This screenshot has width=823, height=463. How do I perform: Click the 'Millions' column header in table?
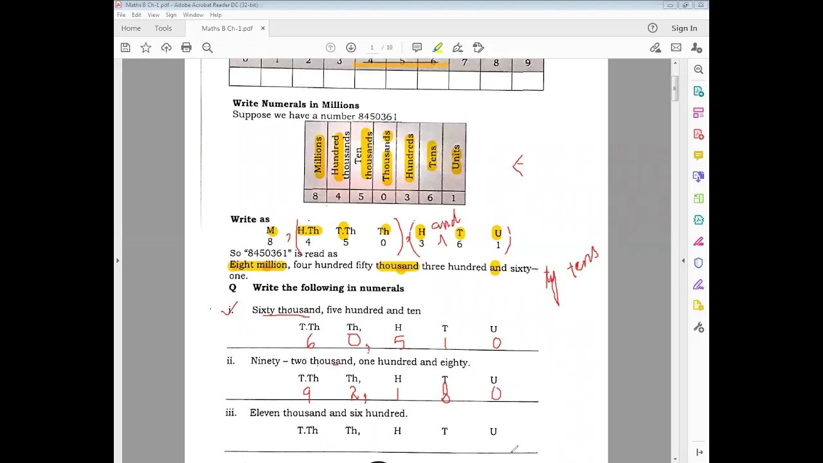(x=317, y=157)
